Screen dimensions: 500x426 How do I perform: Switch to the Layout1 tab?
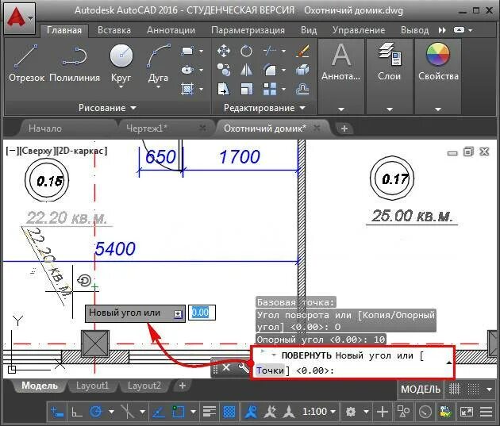(x=92, y=386)
